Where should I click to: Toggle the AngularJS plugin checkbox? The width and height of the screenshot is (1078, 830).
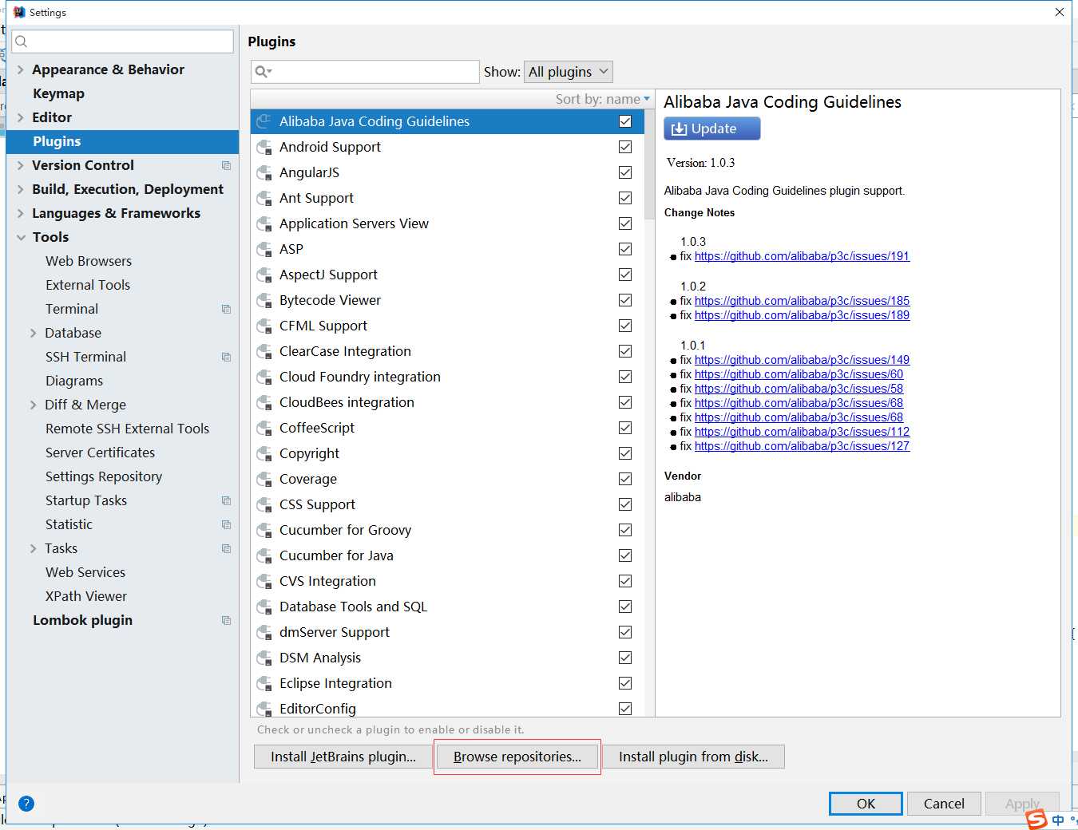pyautogui.click(x=625, y=172)
